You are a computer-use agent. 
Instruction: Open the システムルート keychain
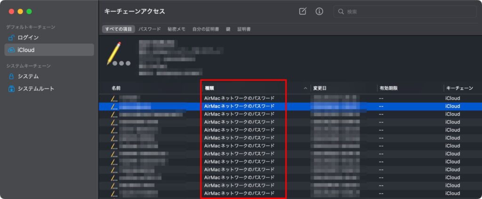(x=36, y=88)
